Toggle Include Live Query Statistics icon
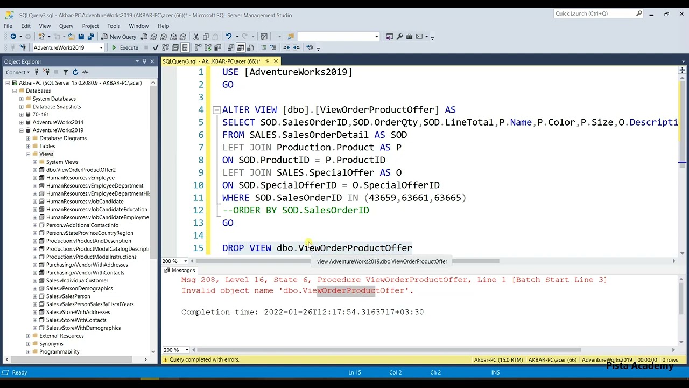This screenshot has height=388, width=689. coord(207,47)
